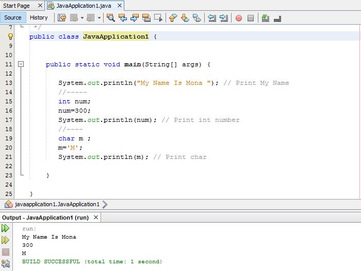Click BUILD SUCCESSFUL output message
The image size is (361, 271).
pos(92,261)
